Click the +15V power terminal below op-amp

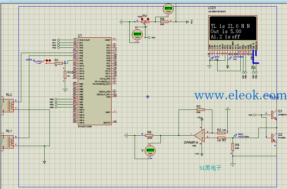click(x=202, y=154)
